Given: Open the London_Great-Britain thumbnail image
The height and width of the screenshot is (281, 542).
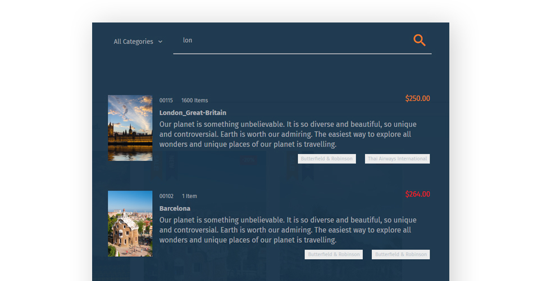Looking at the screenshot, I should 130,128.
